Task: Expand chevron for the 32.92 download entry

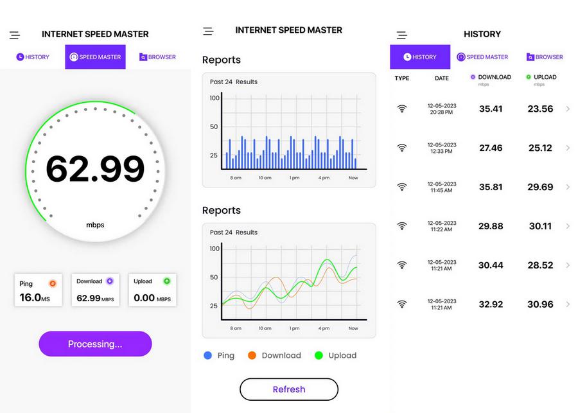Action: point(568,304)
